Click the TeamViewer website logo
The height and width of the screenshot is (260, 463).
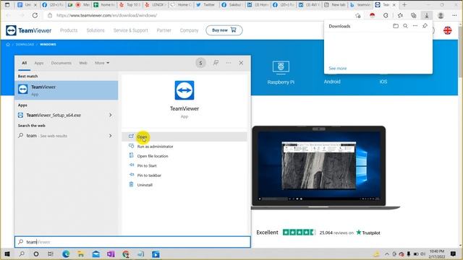tap(29, 30)
